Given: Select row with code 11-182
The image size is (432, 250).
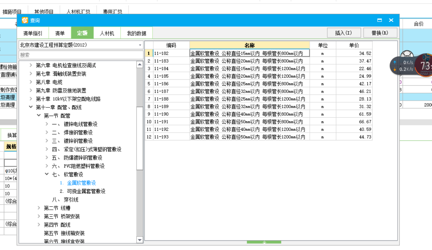Looking at the screenshot, I should [x=259, y=53].
